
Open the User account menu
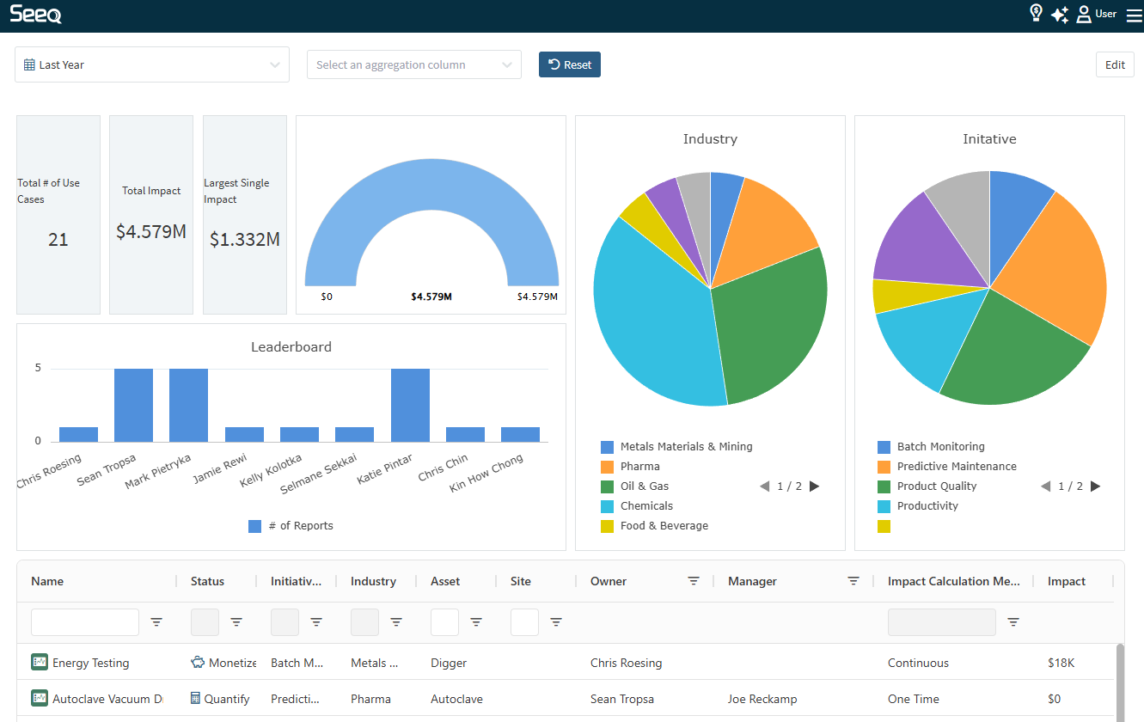(x=1097, y=14)
